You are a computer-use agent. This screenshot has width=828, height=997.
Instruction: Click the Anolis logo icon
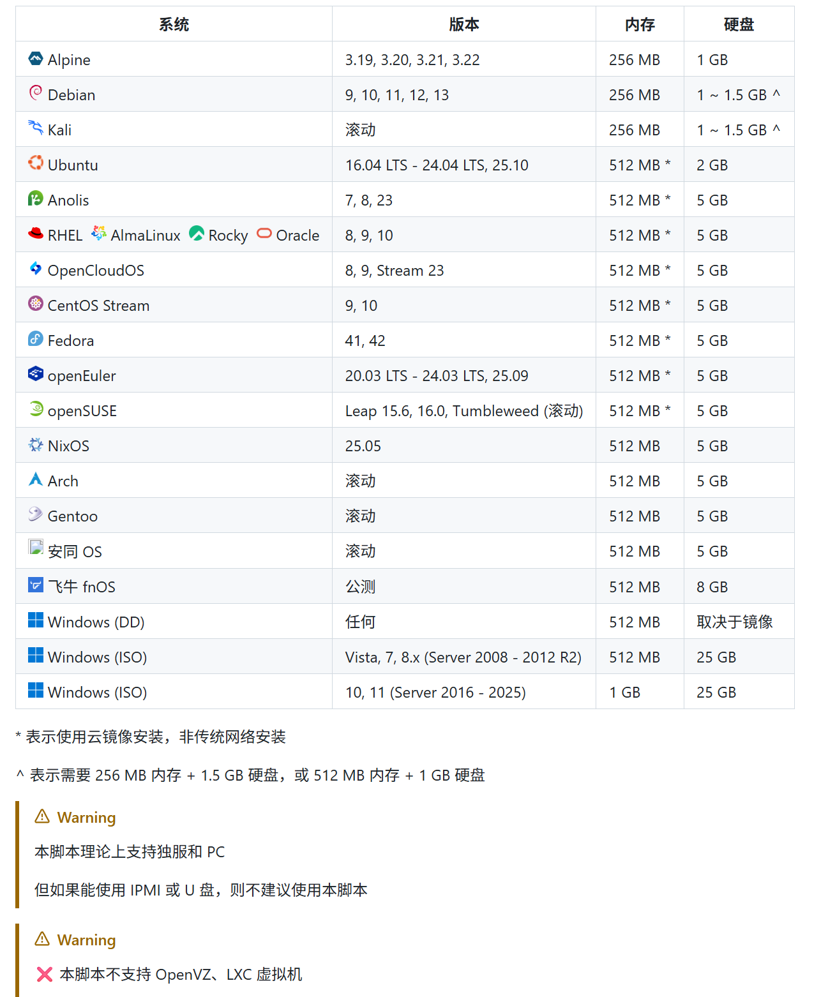click(x=36, y=199)
